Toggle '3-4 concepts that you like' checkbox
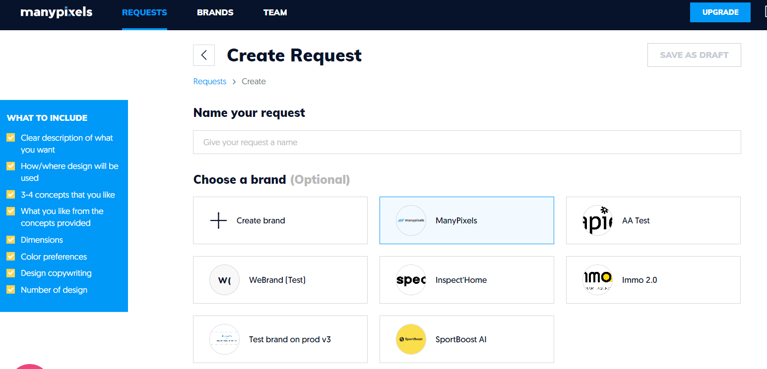The image size is (767, 369). [x=10, y=195]
